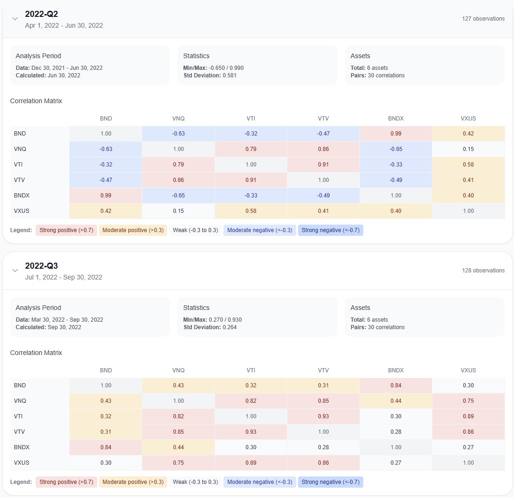The height and width of the screenshot is (498, 514).
Task: Click the 'Strong negative (<-0.7)' legend chip
Action: [330, 230]
